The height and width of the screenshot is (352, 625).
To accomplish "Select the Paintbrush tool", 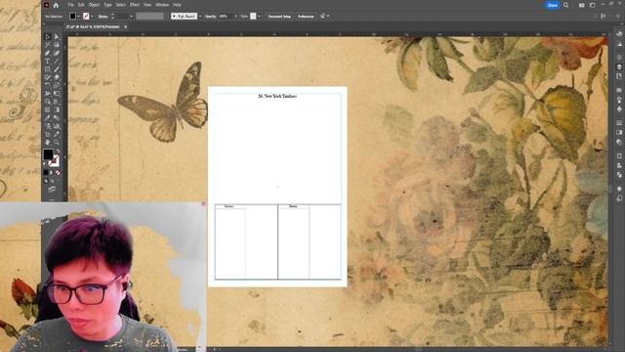I will click(57, 69).
